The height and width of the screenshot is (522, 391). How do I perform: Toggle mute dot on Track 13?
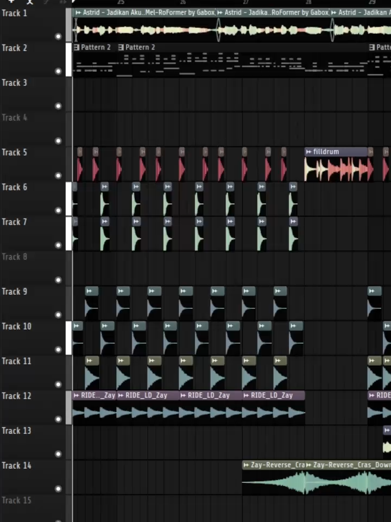[x=58, y=453]
